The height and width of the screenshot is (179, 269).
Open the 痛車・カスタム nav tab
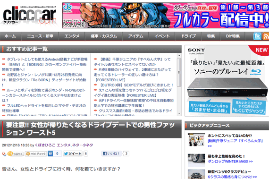pos(104,36)
